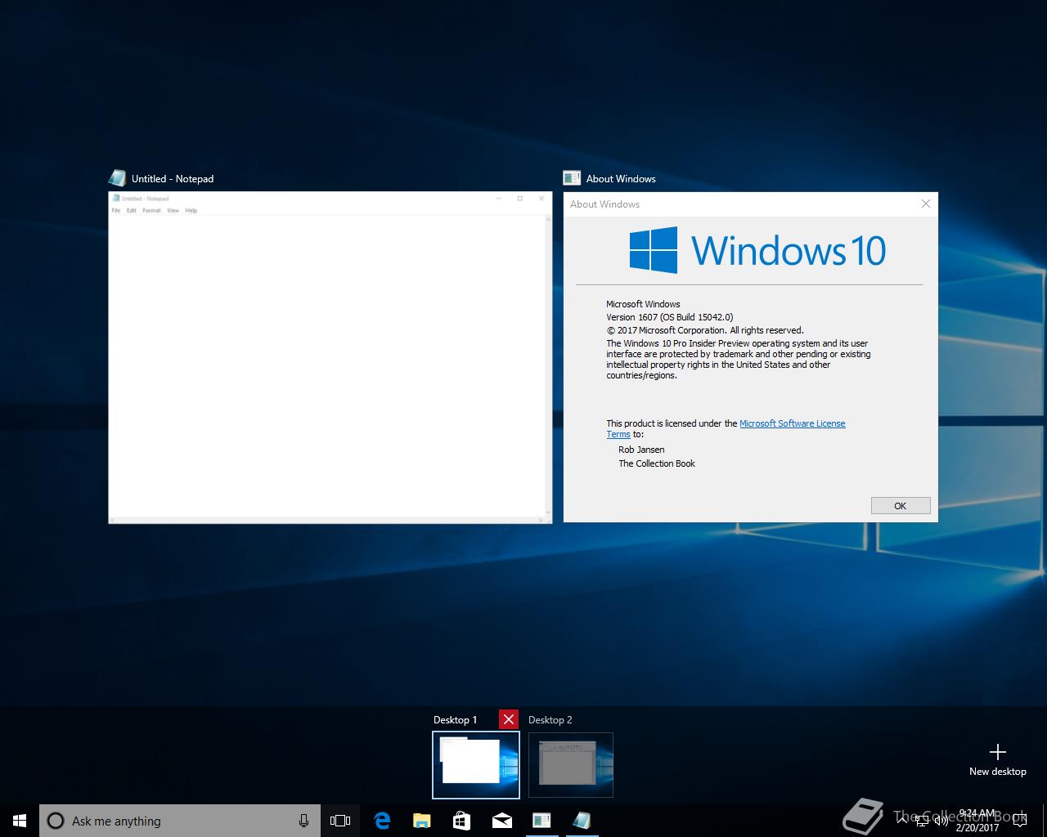The height and width of the screenshot is (837, 1047).
Task: Click the 'Untitled - Notepad' title label
Action: point(173,179)
